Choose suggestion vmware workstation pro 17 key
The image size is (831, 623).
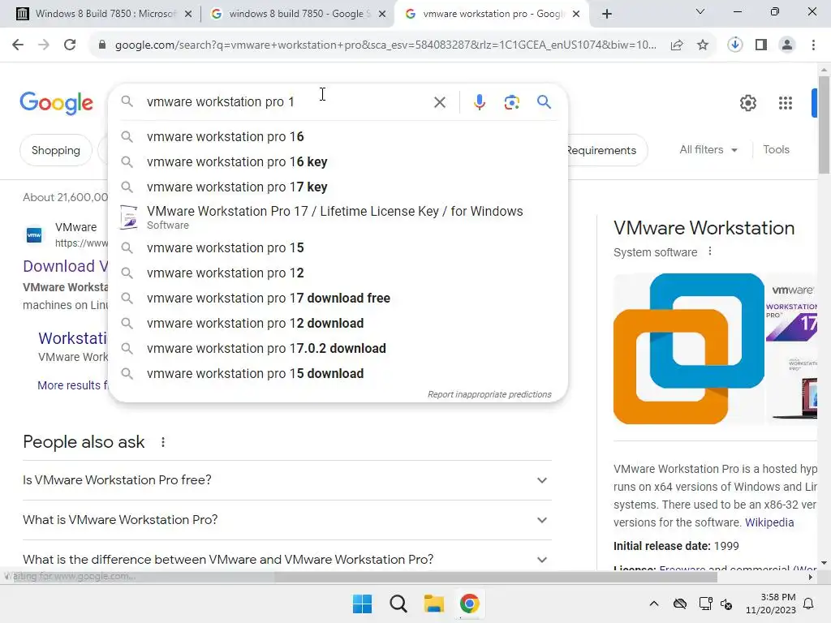pos(338,187)
